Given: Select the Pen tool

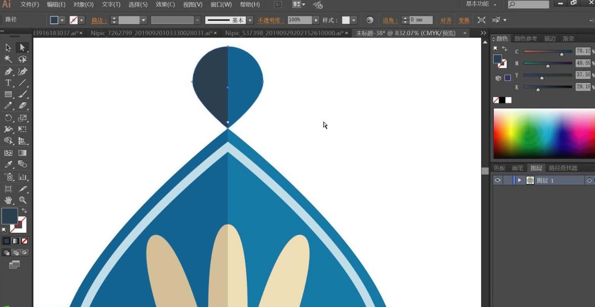Looking at the screenshot, I should click(8, 71).
